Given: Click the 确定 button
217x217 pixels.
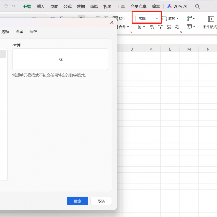Looking at the screenshot, I should point(77,201).
